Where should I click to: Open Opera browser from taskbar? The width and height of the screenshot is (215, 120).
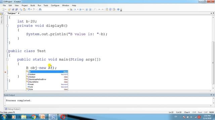(63, 117)
